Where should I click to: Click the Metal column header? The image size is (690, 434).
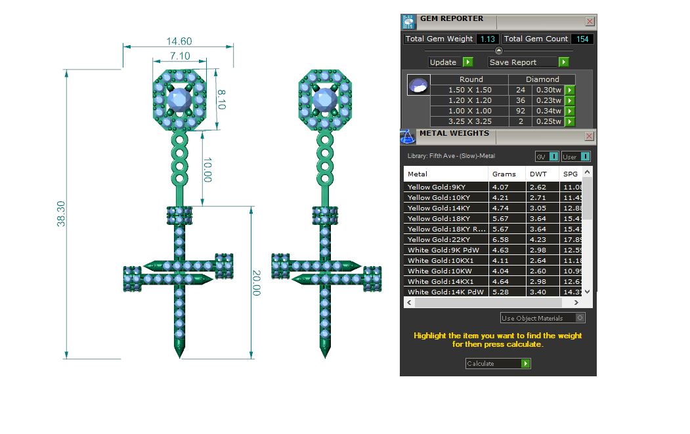point(446,174)
